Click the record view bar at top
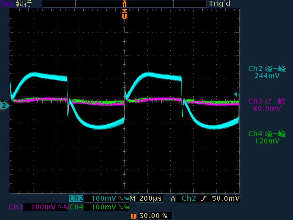Viewport: 293px width, 220px height. point(125,4)
